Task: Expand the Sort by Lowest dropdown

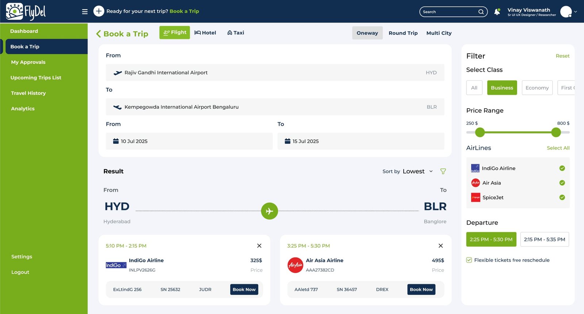Action: click(x=431, y=171)
